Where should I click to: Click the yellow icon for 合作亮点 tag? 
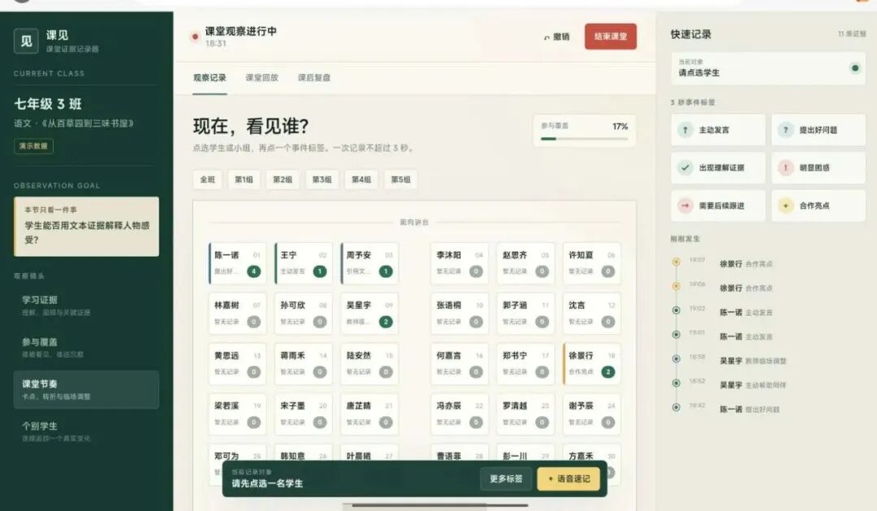pos(785,206)
